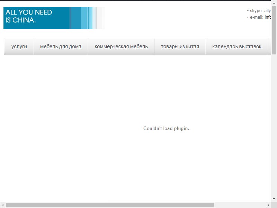Screen dimensions: 277x208
Task: Click the horizontal scrollbar right arrow
Action: click(x=268, y=205)
